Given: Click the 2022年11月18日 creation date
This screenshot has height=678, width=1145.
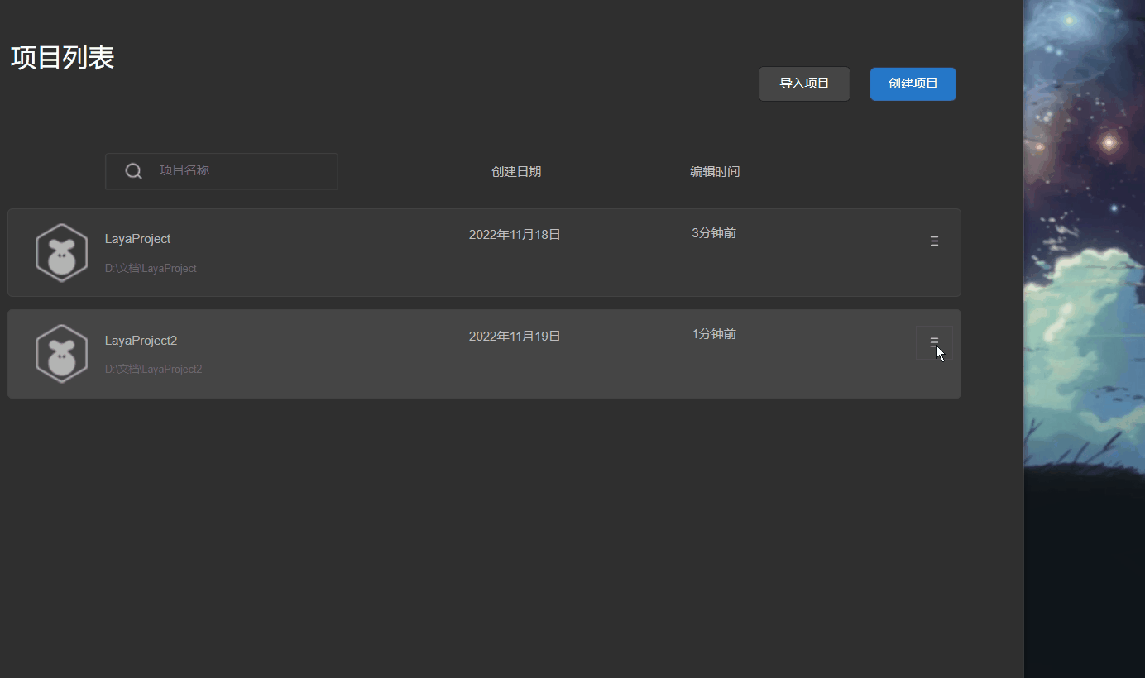Looking at the screenshot, I should 515,235.
